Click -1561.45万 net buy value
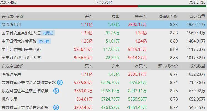 [x=137, y=107]
